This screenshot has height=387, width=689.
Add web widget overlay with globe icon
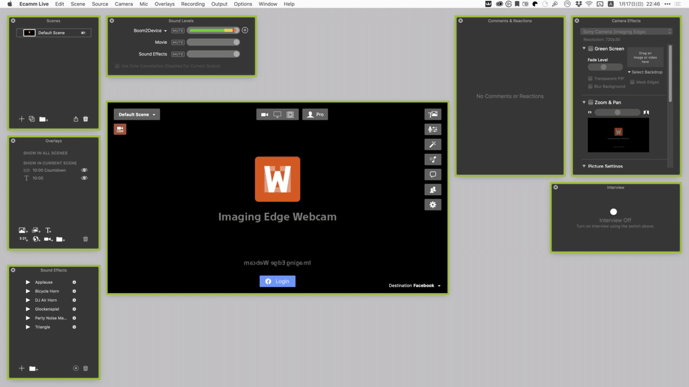[x=36, y=239]
